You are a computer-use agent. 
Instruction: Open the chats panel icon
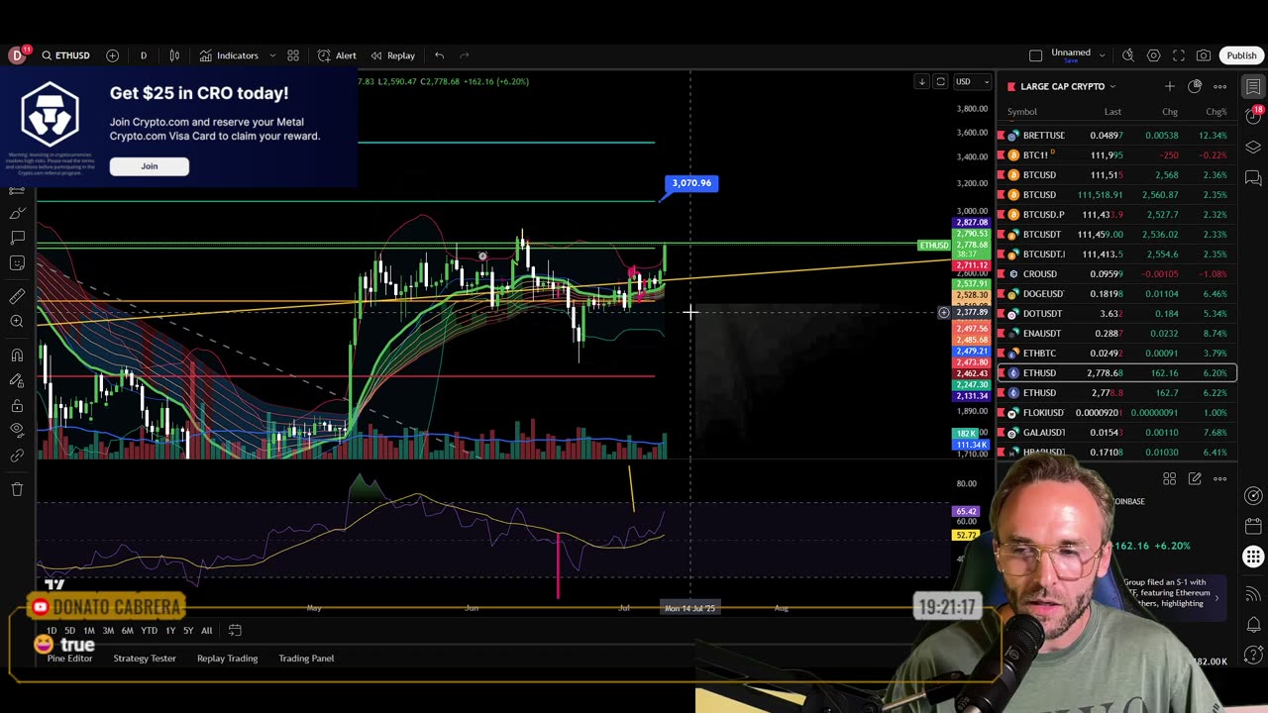pyautogui.click(x=1253, y=178)
